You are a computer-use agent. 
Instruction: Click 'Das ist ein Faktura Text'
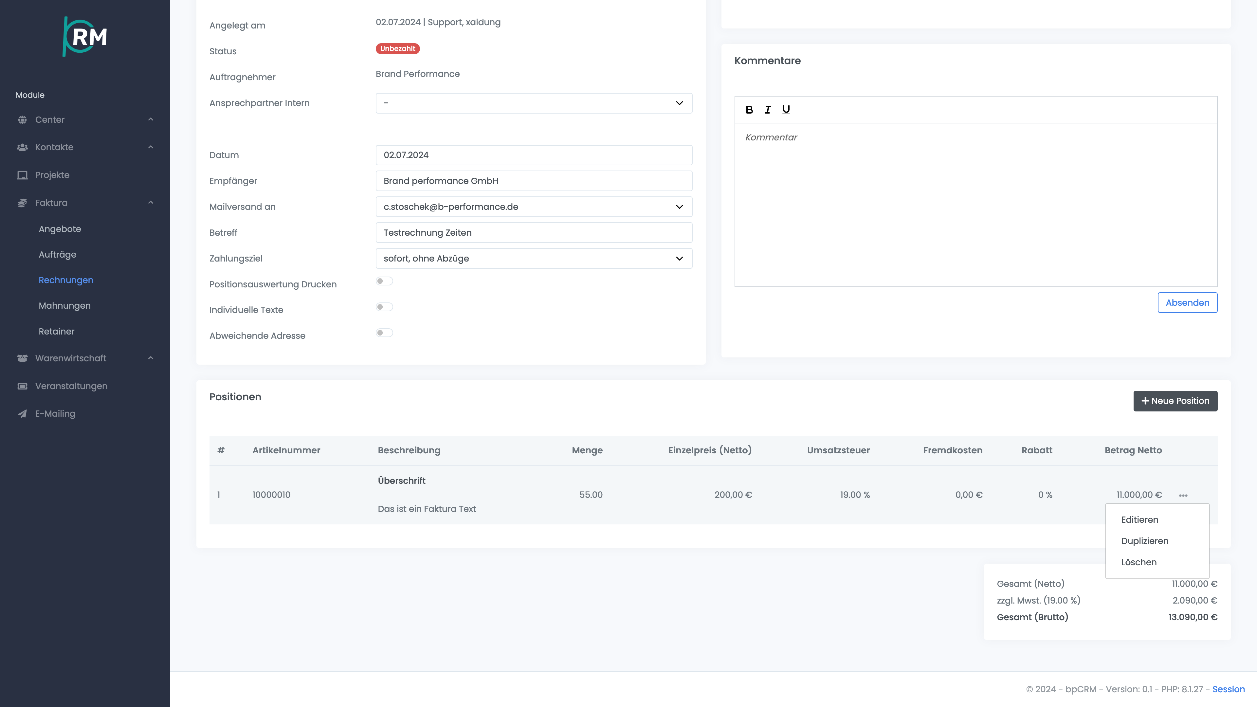pos(427,509)
